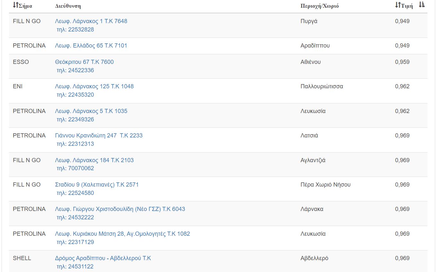Open Δρόμος Αραδίππου - Αβδελλερού link
The width and height of the screenshot is (448, 272).
103,258
